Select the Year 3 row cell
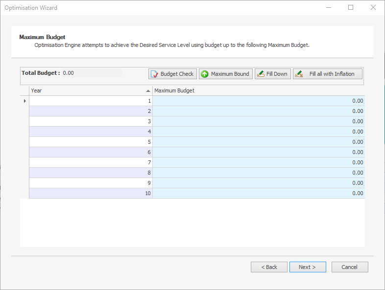This screenshot has width=385, height=290. tap(91, 121)
